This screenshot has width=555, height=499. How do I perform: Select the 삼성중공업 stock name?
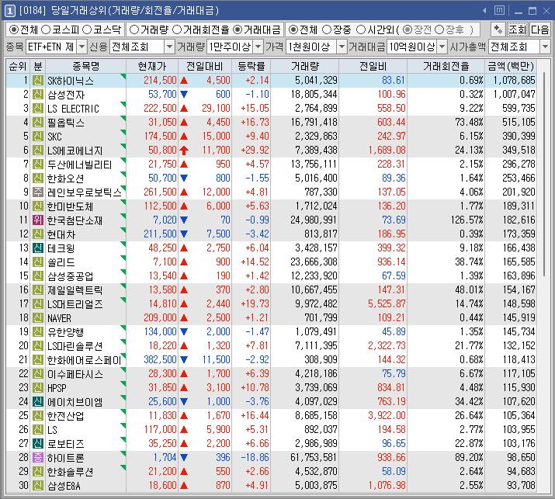click(70, 276)
